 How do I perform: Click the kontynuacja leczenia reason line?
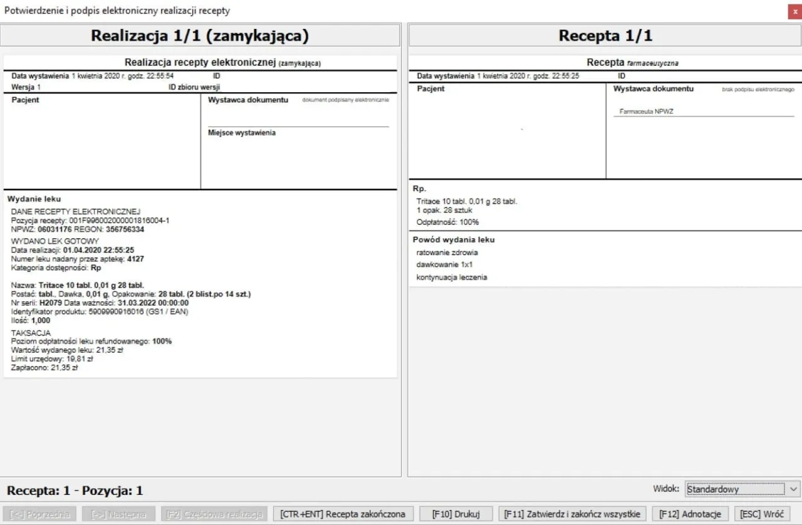coord(451,277)
